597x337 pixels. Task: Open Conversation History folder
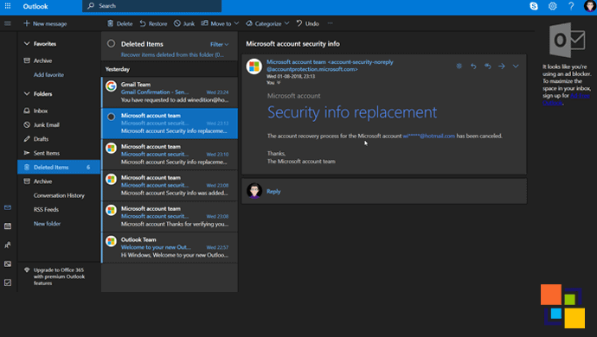tap(59, 195)
